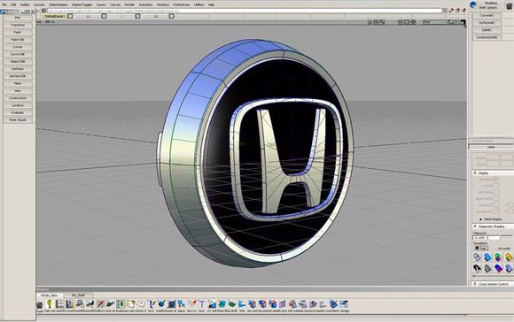This screenshot has width=514, height=322.
Task: Select the Accurate tessellator option
Action: 504,249
